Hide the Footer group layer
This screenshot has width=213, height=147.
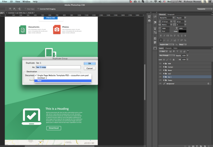(160, 80)
